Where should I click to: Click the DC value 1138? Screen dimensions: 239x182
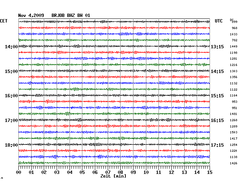click(x=233, y=157)
